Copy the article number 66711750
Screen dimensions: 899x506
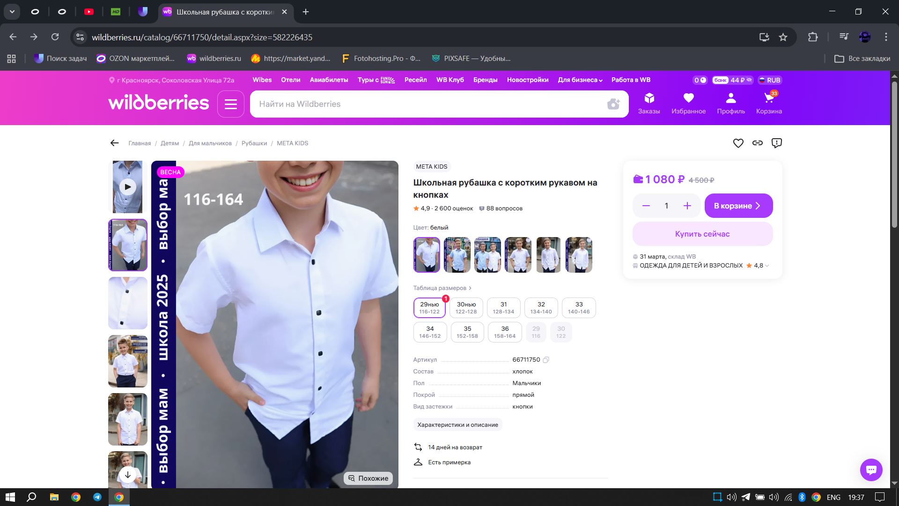coord(546,360)
